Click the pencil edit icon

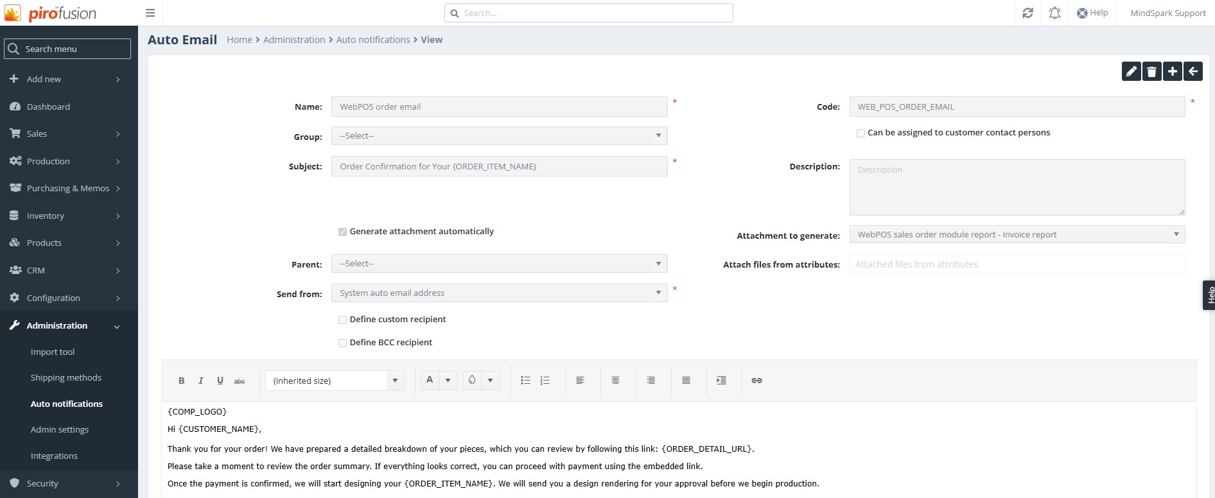pyautogui.click(x=1131, y=72)
